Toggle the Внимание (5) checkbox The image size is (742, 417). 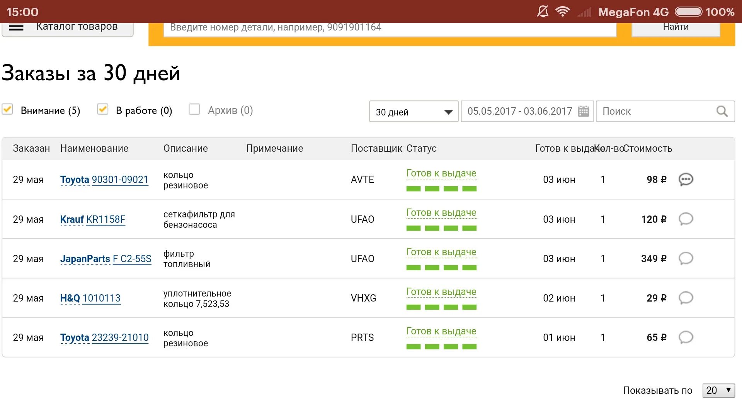tap(7, 109)
